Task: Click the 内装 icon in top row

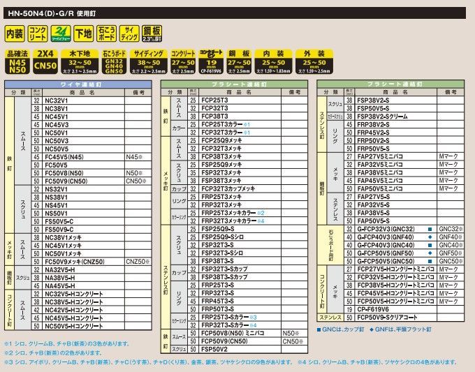Action: point(15,33)
